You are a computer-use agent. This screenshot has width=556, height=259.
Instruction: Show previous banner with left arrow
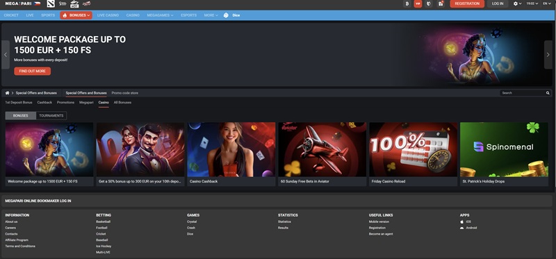[x=6, y=55]
